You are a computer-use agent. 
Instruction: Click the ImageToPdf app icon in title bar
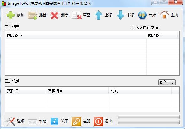[x=4, y=3]
